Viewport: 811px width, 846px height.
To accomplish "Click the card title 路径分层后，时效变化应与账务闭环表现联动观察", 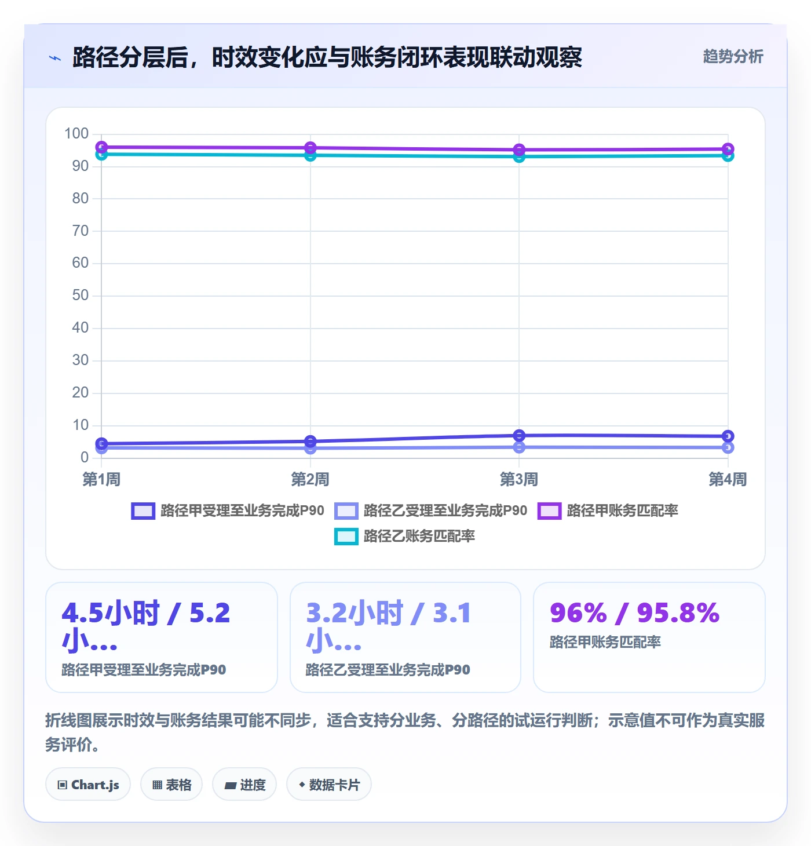I will (327, 57).
